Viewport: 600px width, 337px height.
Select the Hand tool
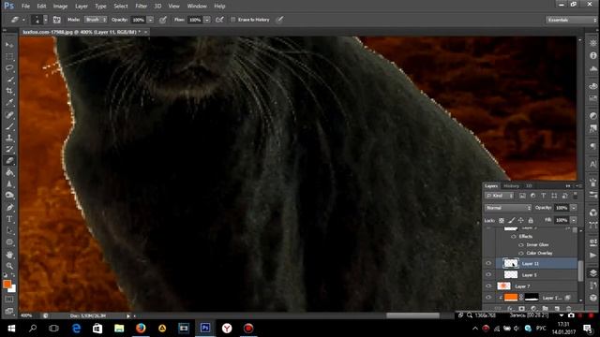(x=9, y=254)
